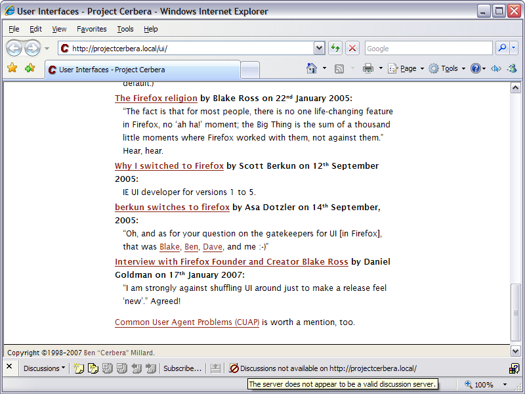This screenshot has width=525, height=394.
Task: Open the Discussions dropdown menu
Action: pos(44,368)
